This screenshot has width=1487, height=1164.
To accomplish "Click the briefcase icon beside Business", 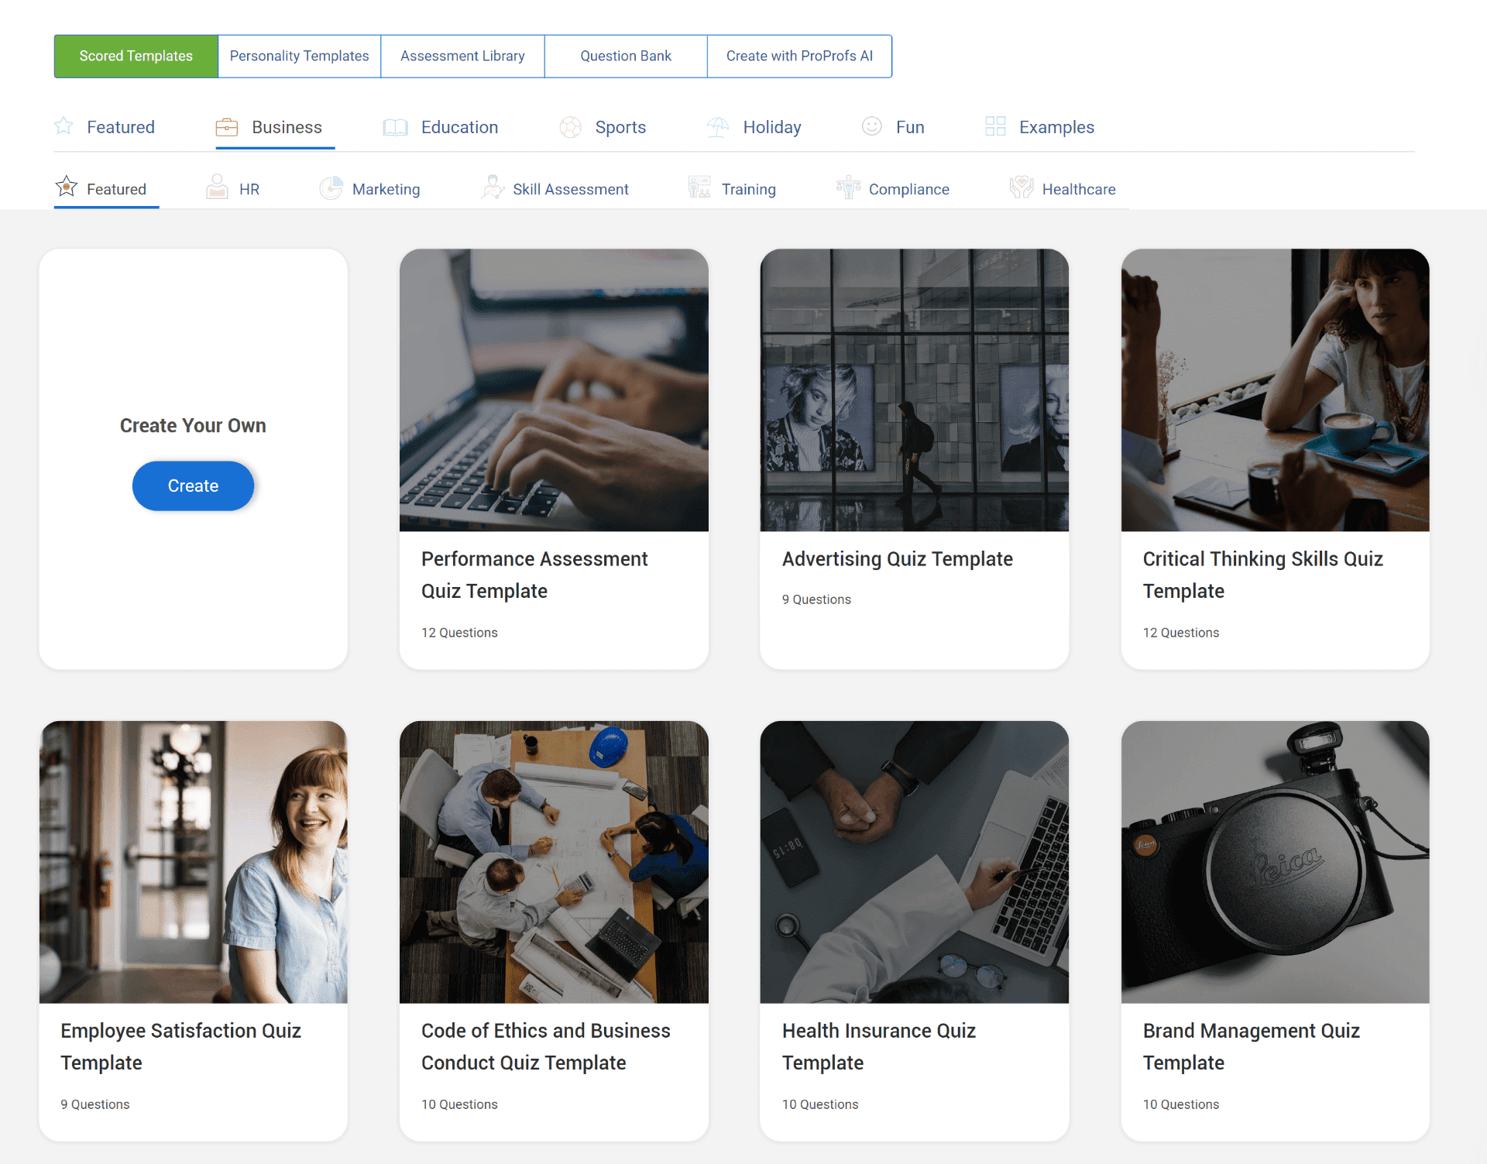I will point(226,127).
